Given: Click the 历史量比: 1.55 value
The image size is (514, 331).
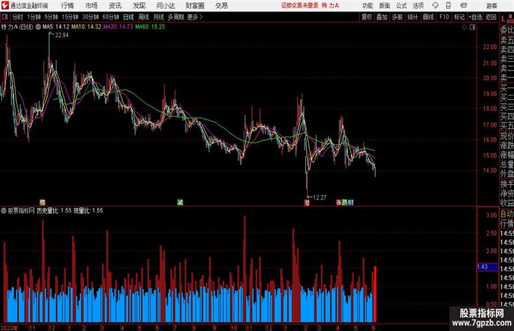Looking at the screenshot, I should coord(54,211).
